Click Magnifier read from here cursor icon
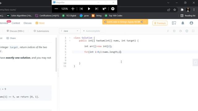This screenshot has height=111, width=198. coord(104,9)
